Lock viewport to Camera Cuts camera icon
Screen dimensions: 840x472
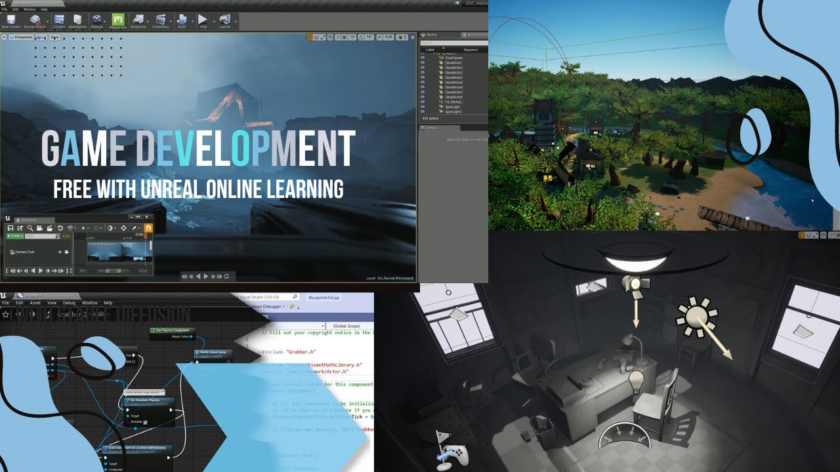[66, 252]
